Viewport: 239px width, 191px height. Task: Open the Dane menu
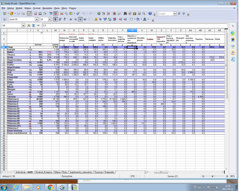click(57, 8)
